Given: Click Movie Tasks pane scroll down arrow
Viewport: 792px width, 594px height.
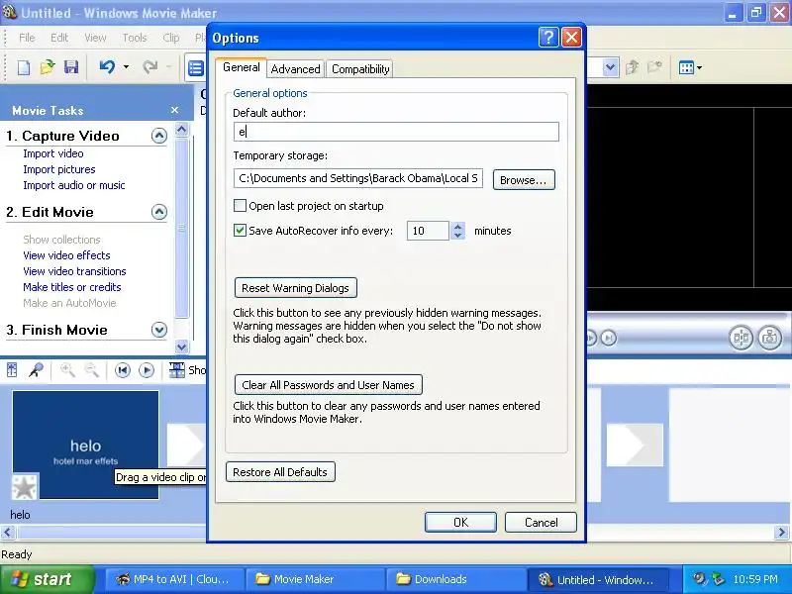Looking at the screenshot, I should click(181, 346).
